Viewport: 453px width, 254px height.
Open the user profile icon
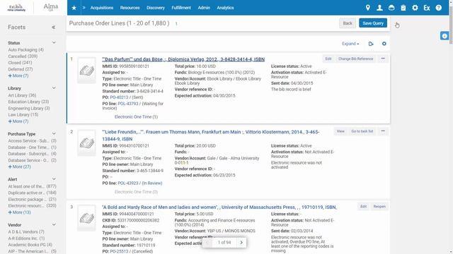click(x=379, y=8)
